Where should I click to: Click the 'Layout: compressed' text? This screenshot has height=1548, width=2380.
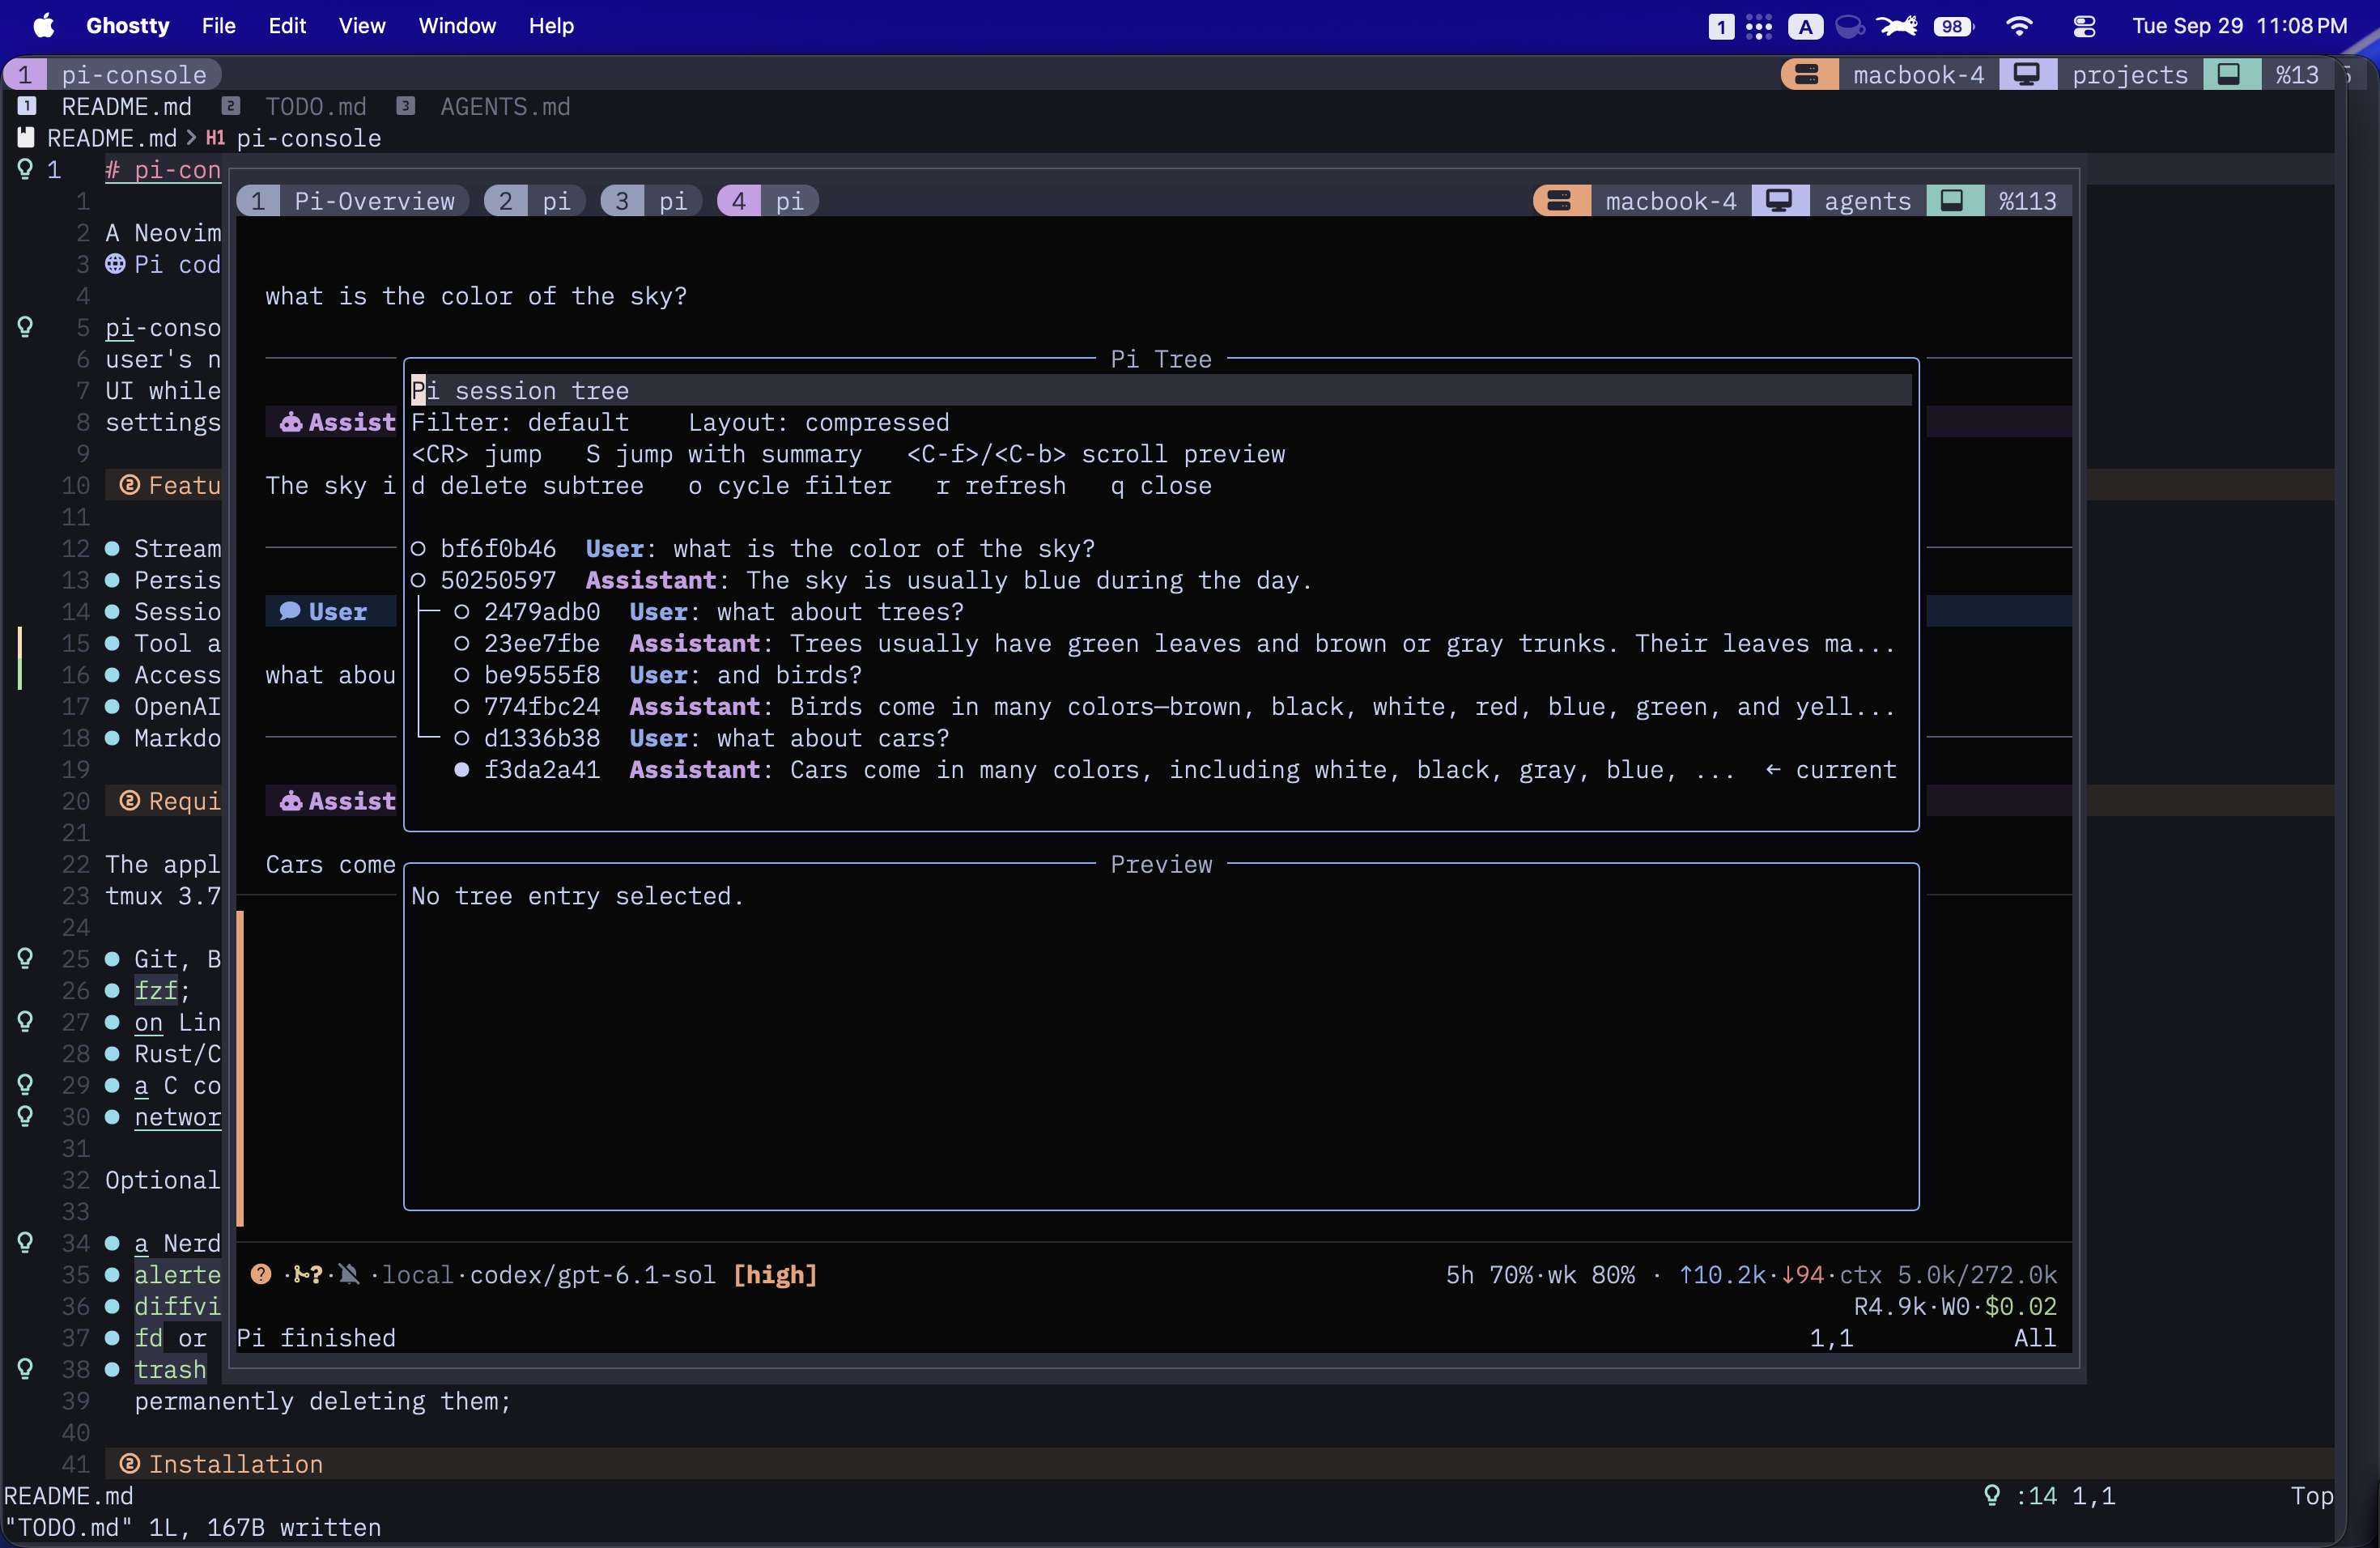(819, 422)
